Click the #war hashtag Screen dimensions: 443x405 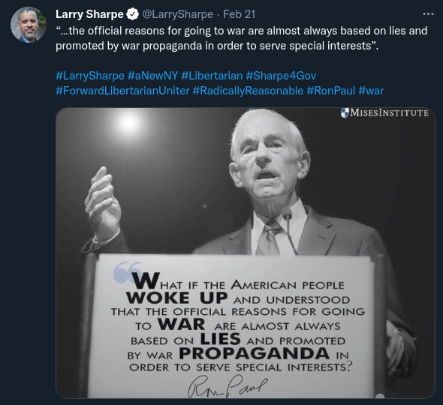[x=371, y=91]
